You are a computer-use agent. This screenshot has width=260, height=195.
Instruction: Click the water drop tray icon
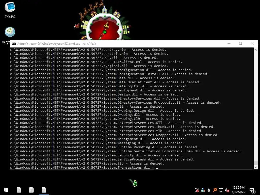(x=209, y=190)
